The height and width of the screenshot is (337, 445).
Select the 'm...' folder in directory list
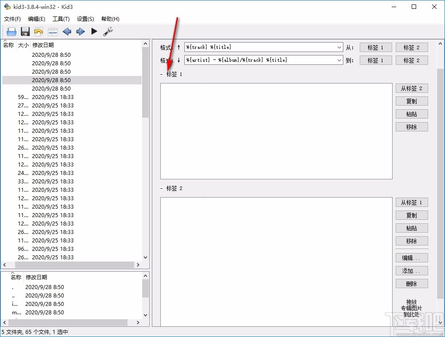coord(72,312)
